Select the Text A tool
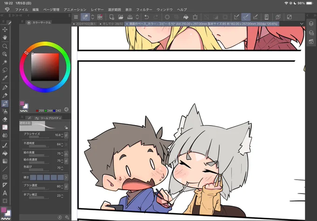Screen dimensions: 317x221 pyautogui.click(x=5, y=193)
